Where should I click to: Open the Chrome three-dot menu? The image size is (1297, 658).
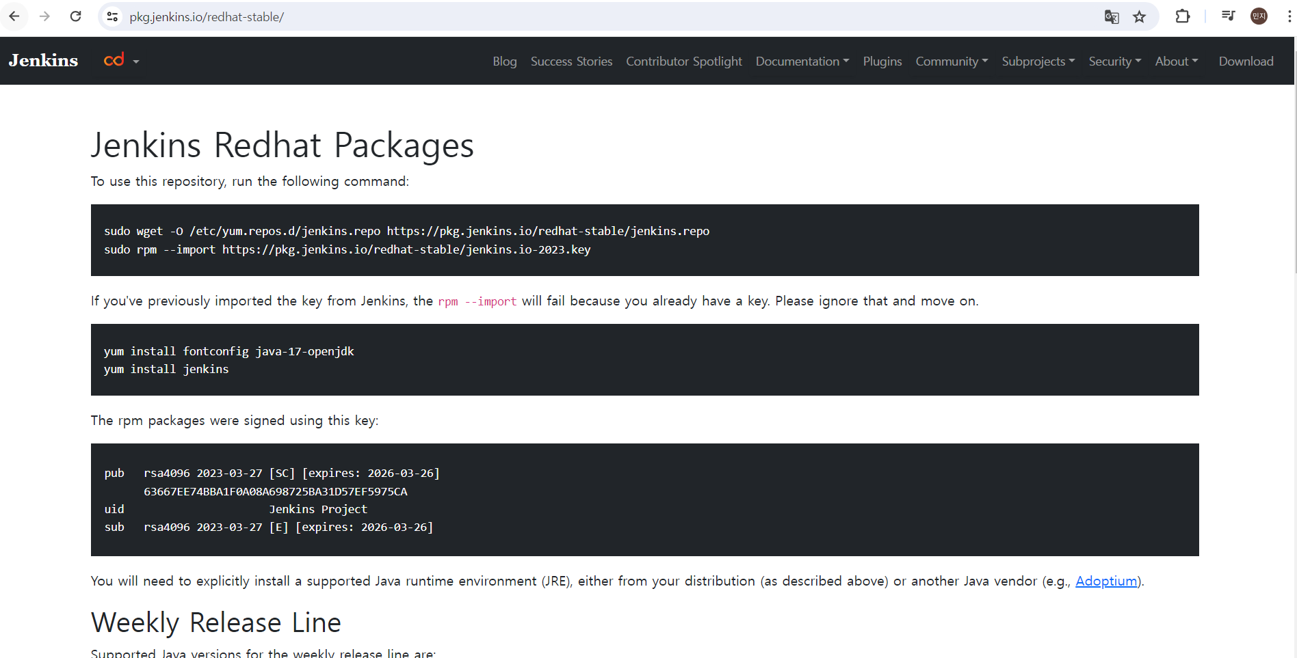1289,16
